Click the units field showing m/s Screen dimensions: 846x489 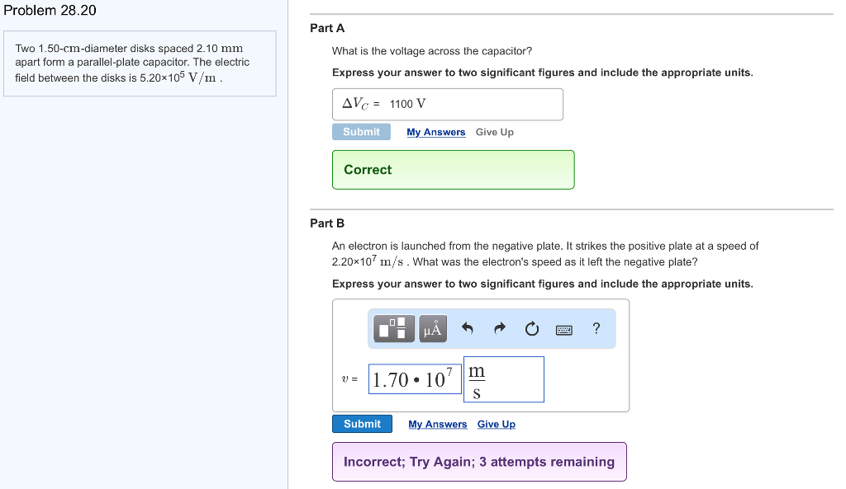click(503, 379)
